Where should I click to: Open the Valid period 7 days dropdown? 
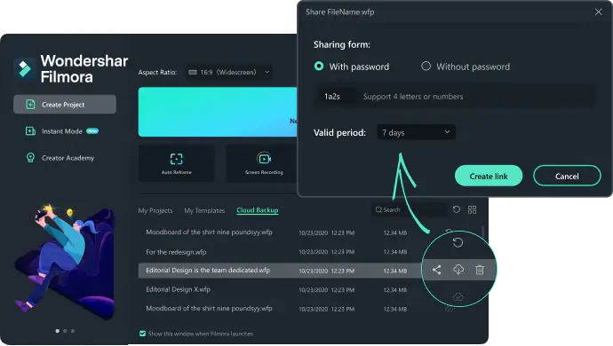pos(416,132)
